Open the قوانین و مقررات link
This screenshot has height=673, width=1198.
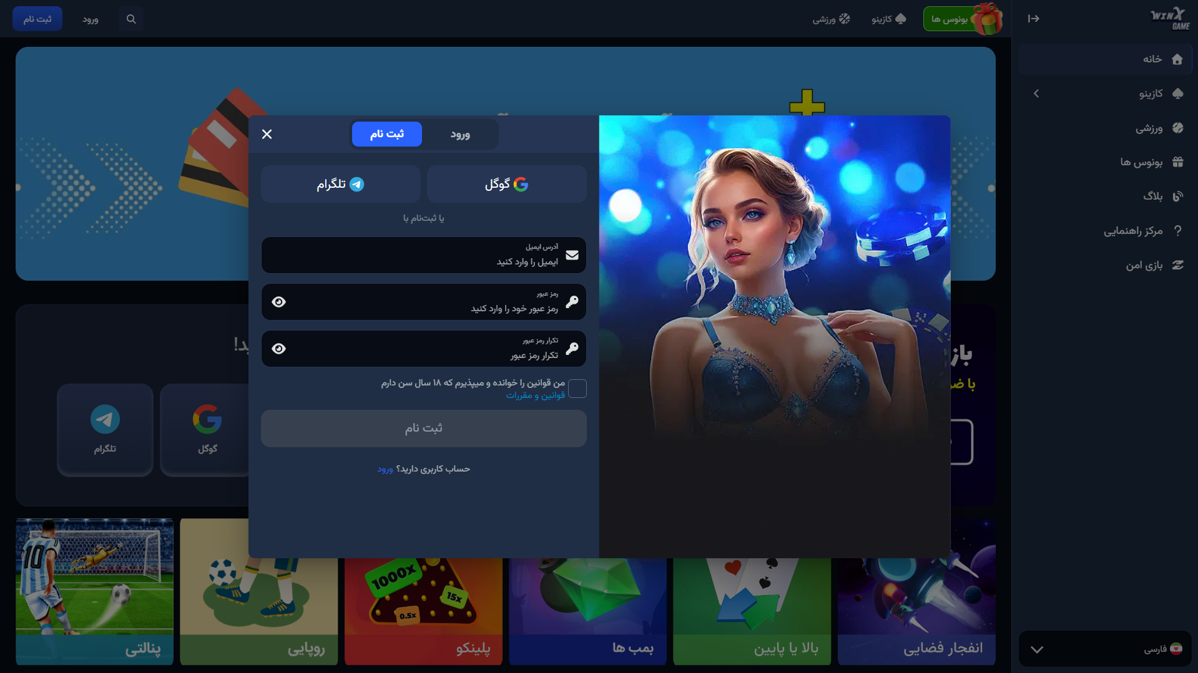pos(535,395)
